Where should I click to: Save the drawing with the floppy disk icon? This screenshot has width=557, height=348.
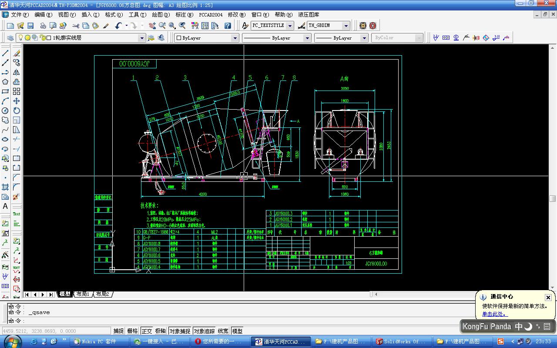click(x=30, y=26)
